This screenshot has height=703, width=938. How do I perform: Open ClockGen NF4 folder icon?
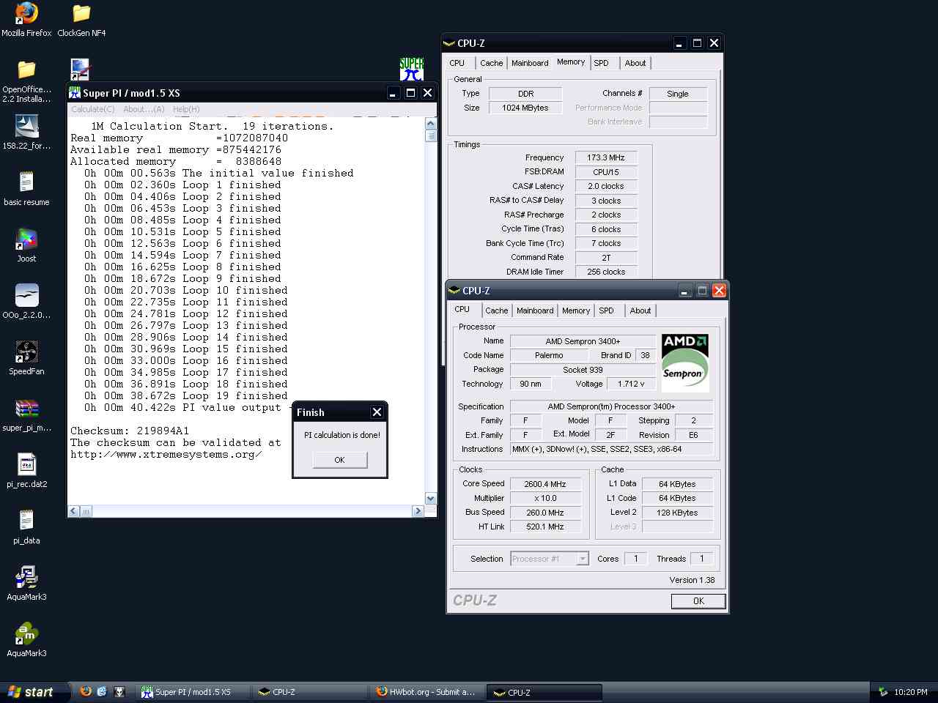81,13
